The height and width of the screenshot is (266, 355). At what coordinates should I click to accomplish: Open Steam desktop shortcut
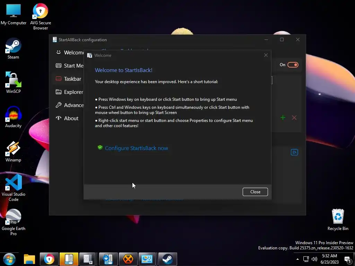14,48
